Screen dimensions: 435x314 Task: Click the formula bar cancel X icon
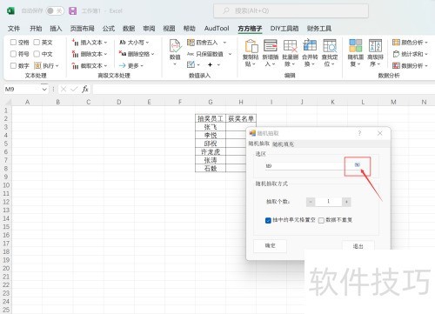pos(64,89)
